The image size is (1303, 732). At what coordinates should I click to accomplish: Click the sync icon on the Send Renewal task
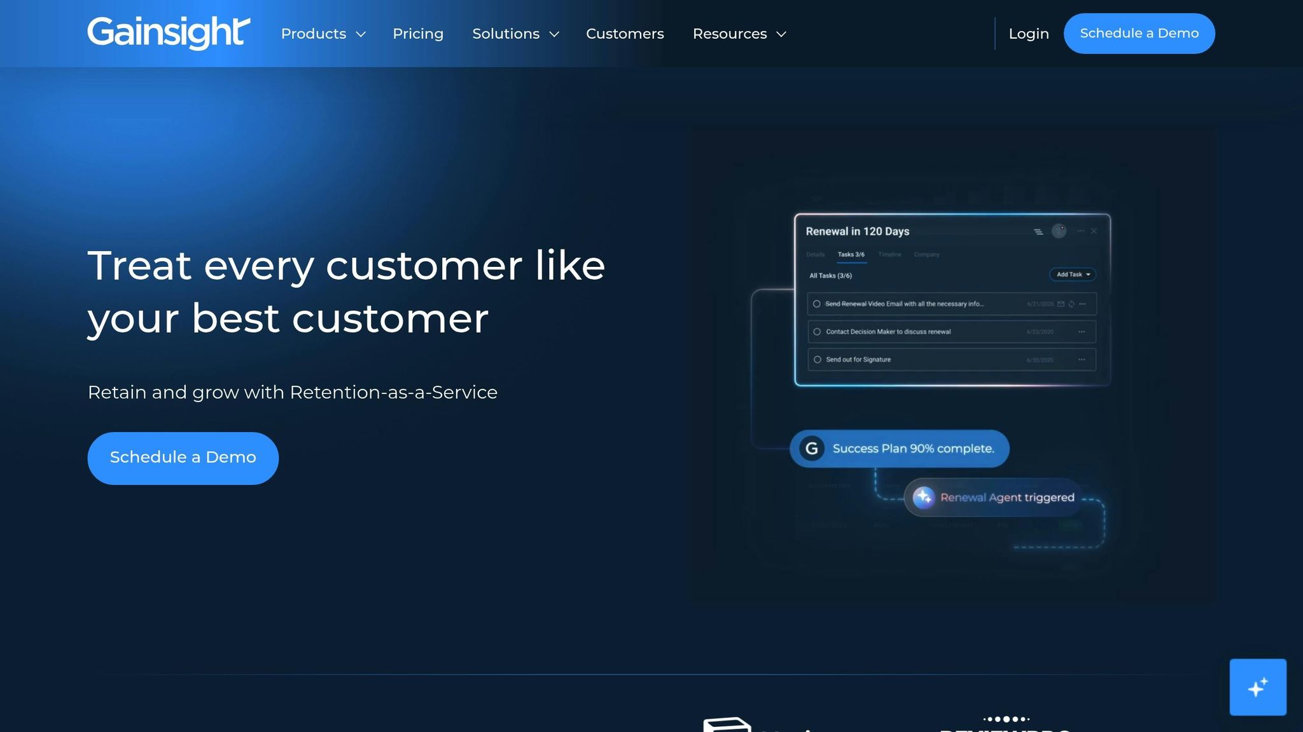pyautogui.click(x=1072, y=304)
